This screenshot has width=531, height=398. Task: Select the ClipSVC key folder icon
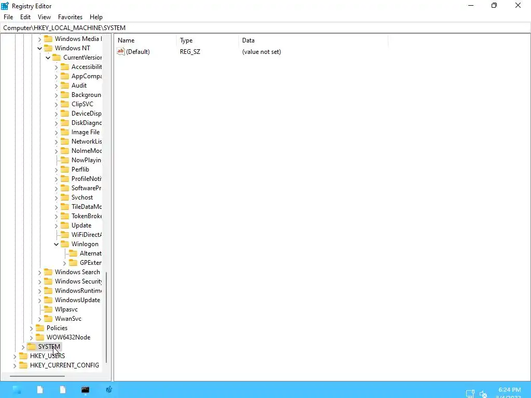pyautogui.click(x=65, y=104)
